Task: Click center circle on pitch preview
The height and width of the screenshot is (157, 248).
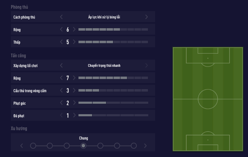Action: tap(208, 99)
